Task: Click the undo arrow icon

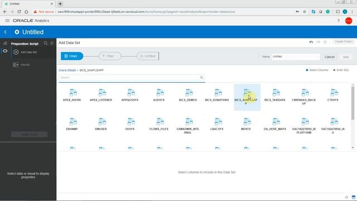Action: [x=311, y=42]
